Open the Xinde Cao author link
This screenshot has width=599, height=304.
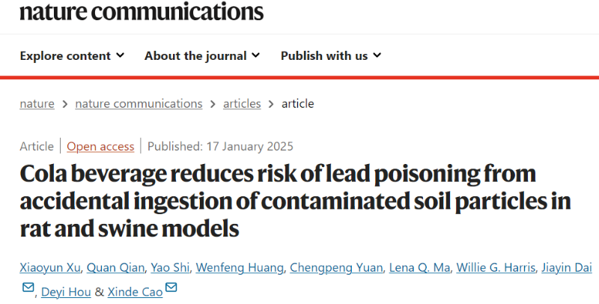[x=136, y=292]
